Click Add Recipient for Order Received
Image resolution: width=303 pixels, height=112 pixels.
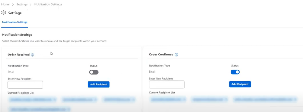tap(99, 84)
